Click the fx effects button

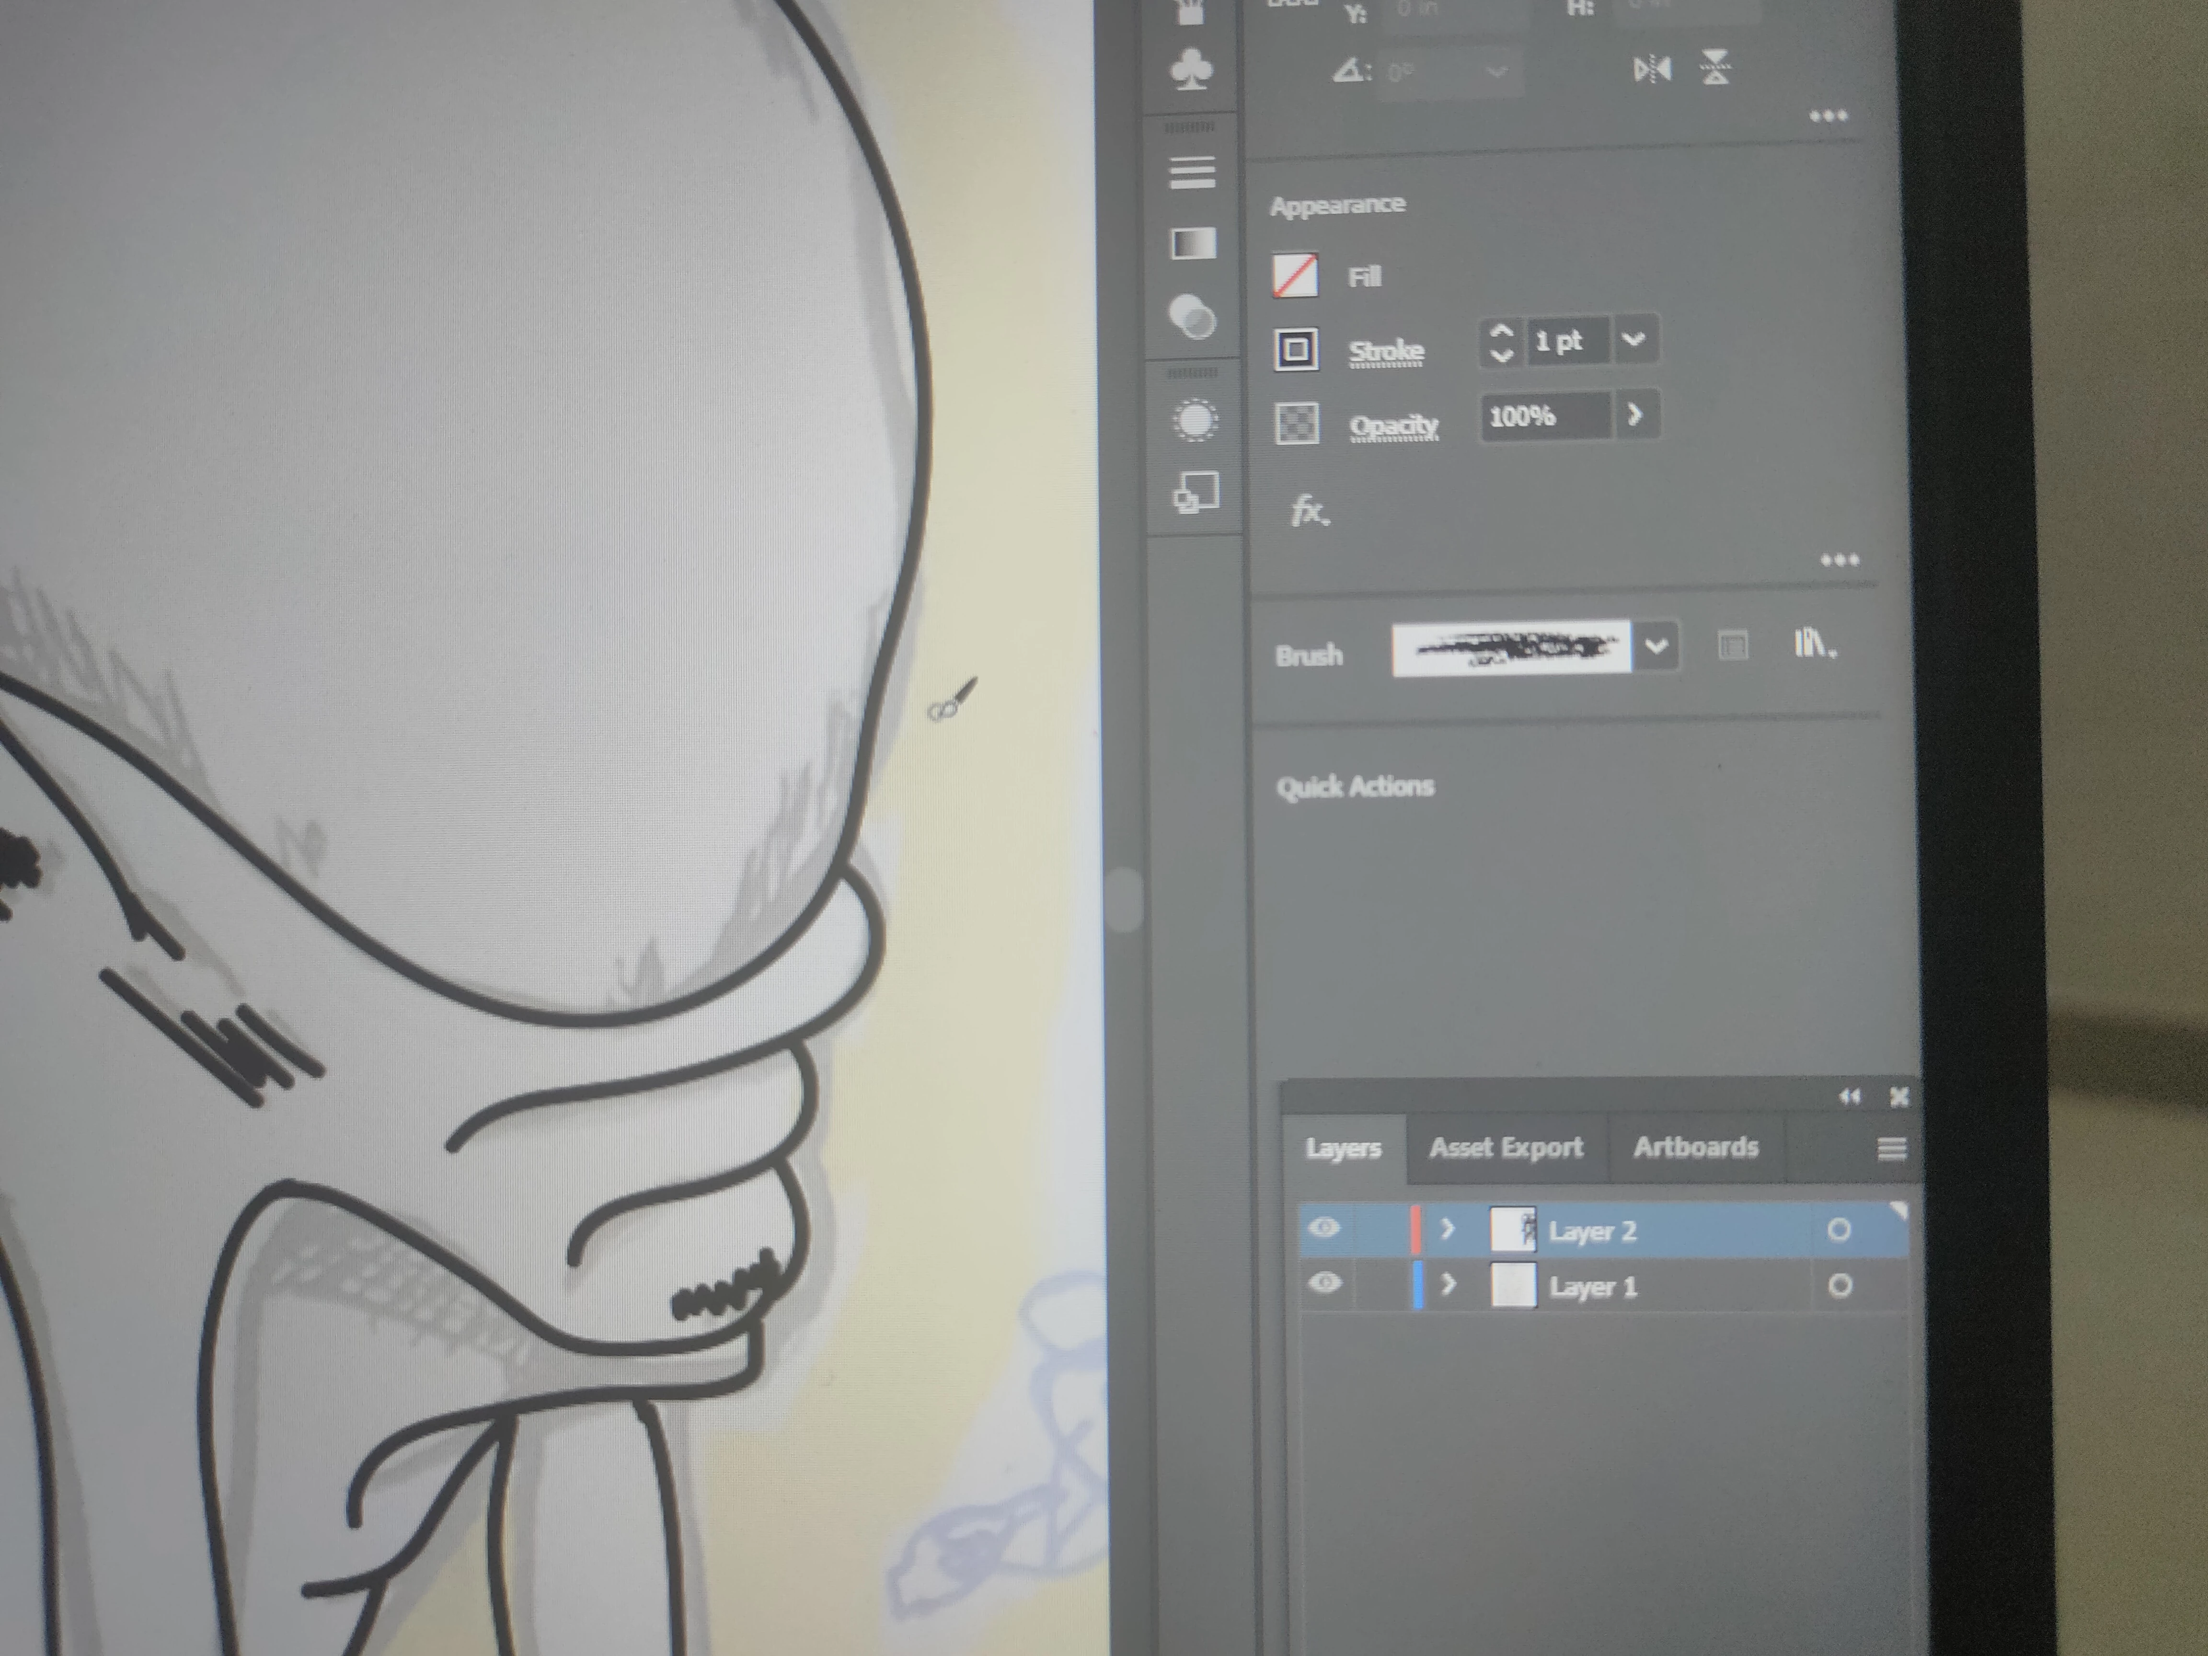(1310, 511)
